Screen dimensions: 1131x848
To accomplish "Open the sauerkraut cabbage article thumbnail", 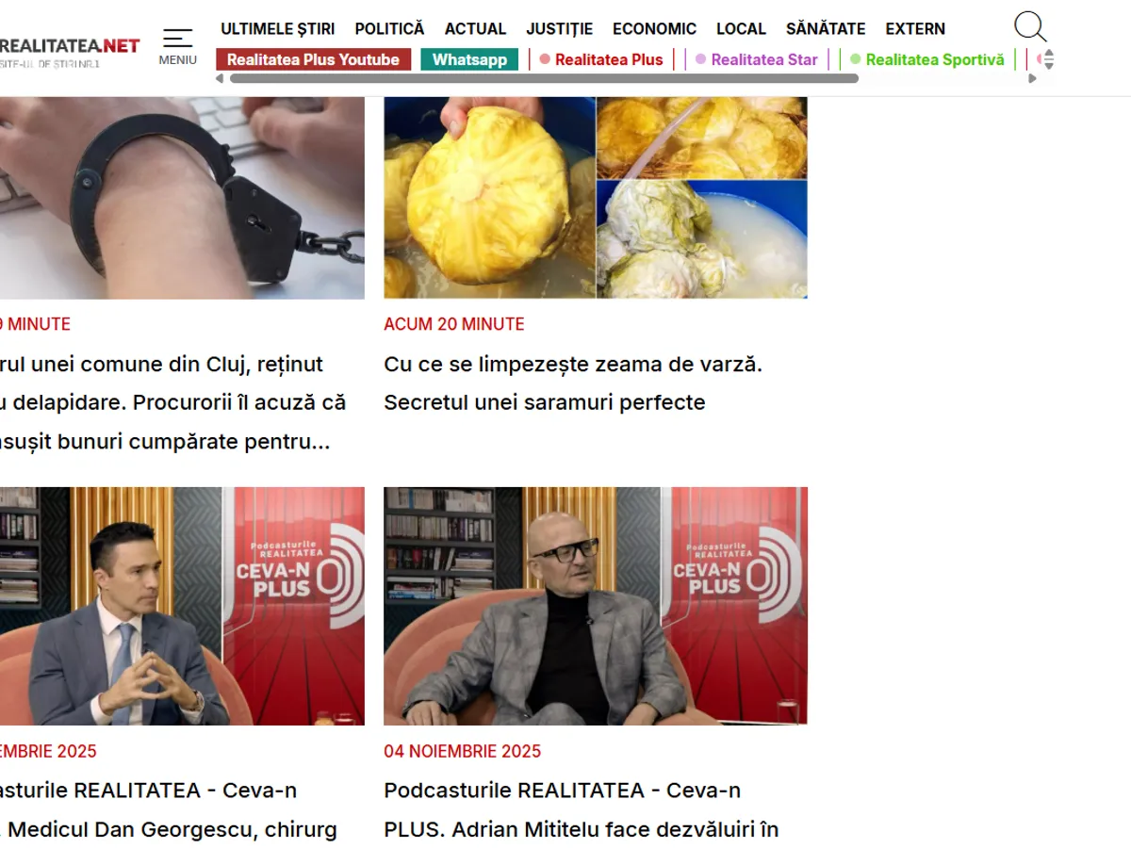I will tap(596, 197).
